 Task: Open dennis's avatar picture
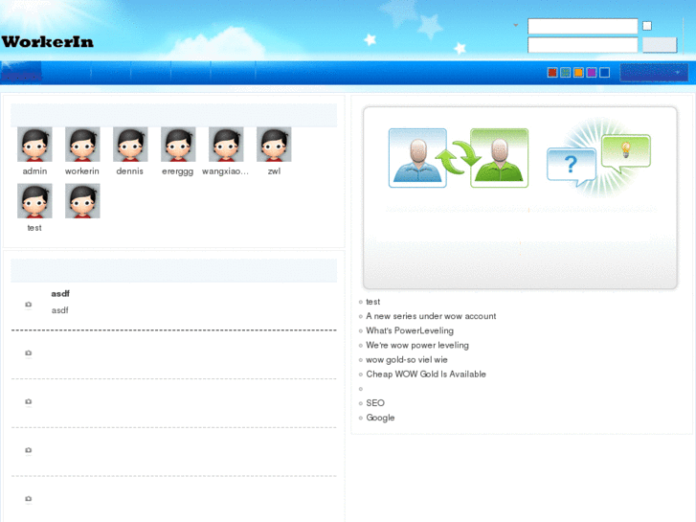click(x=130, y=145)
